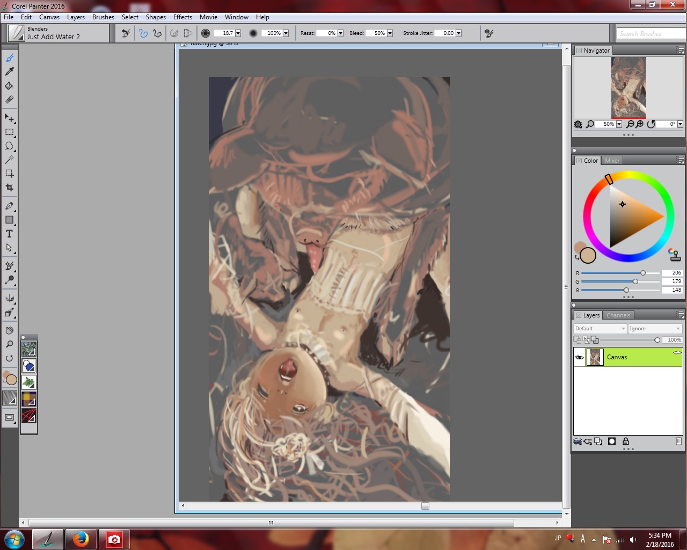
Task: Select the Shape Selection arrow tool
Action: point(9,248)
